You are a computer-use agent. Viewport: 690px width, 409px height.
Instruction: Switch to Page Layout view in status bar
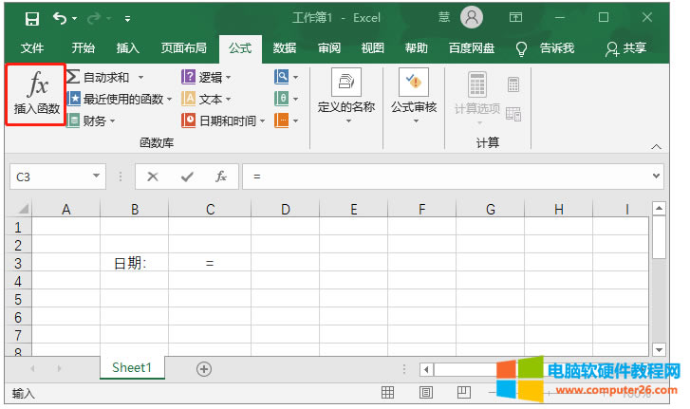[x=426, y=392]
